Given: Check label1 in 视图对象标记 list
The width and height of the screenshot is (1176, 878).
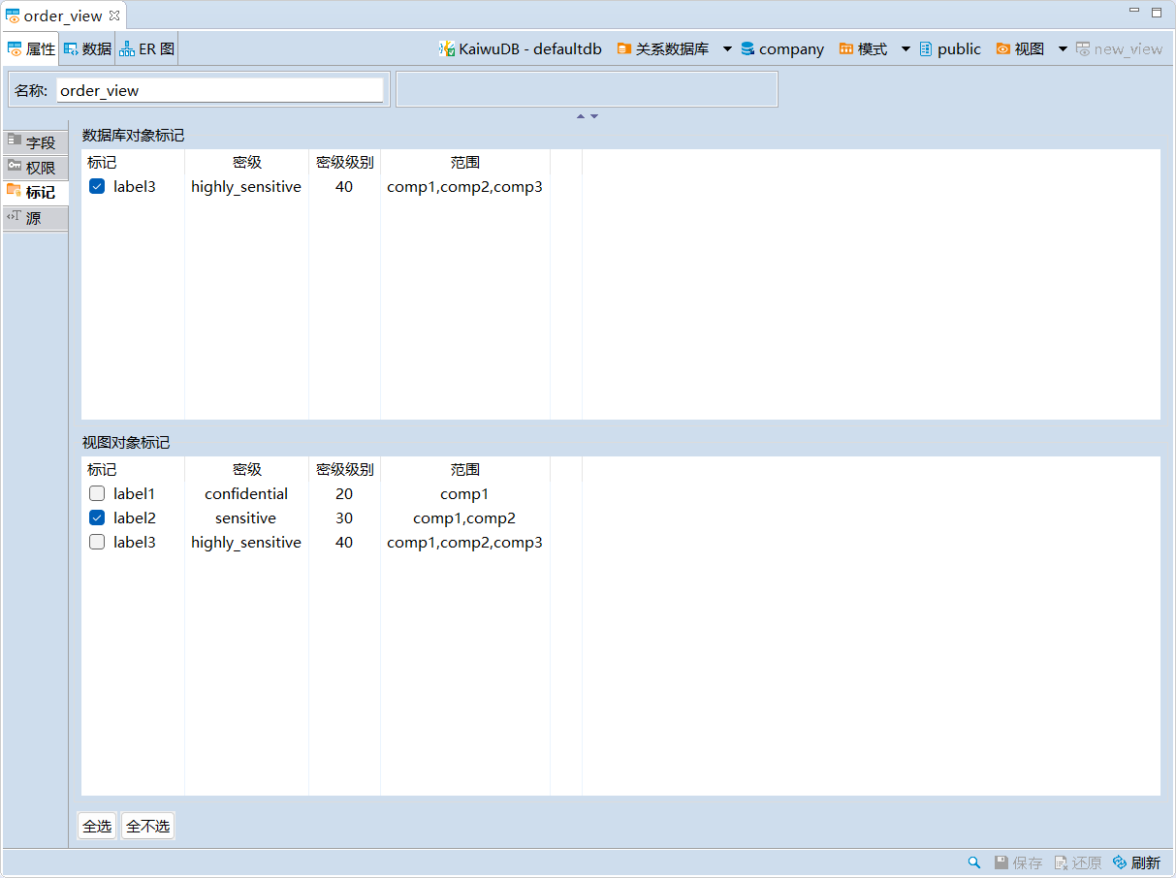Looking at the screenshot, I should 97,494.
